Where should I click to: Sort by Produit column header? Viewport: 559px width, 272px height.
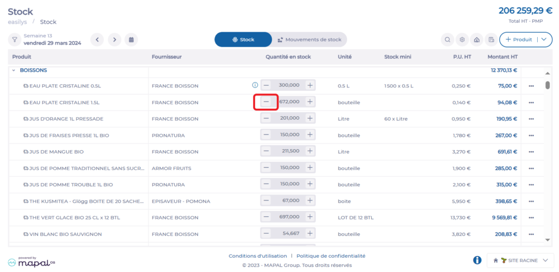coord(21,57)
